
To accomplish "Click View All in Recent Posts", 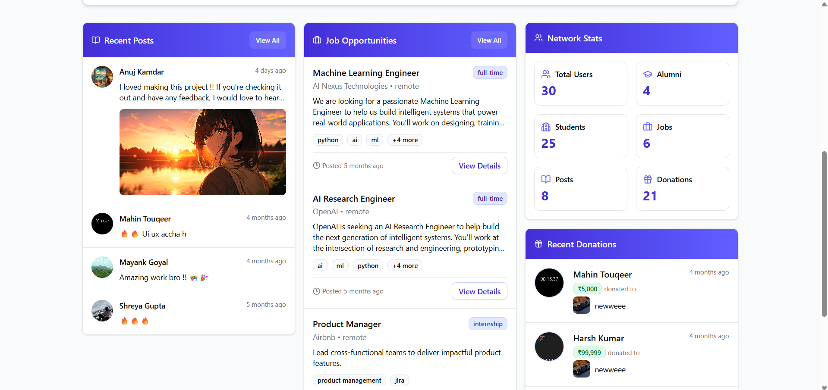I will (x=268, y=40).
